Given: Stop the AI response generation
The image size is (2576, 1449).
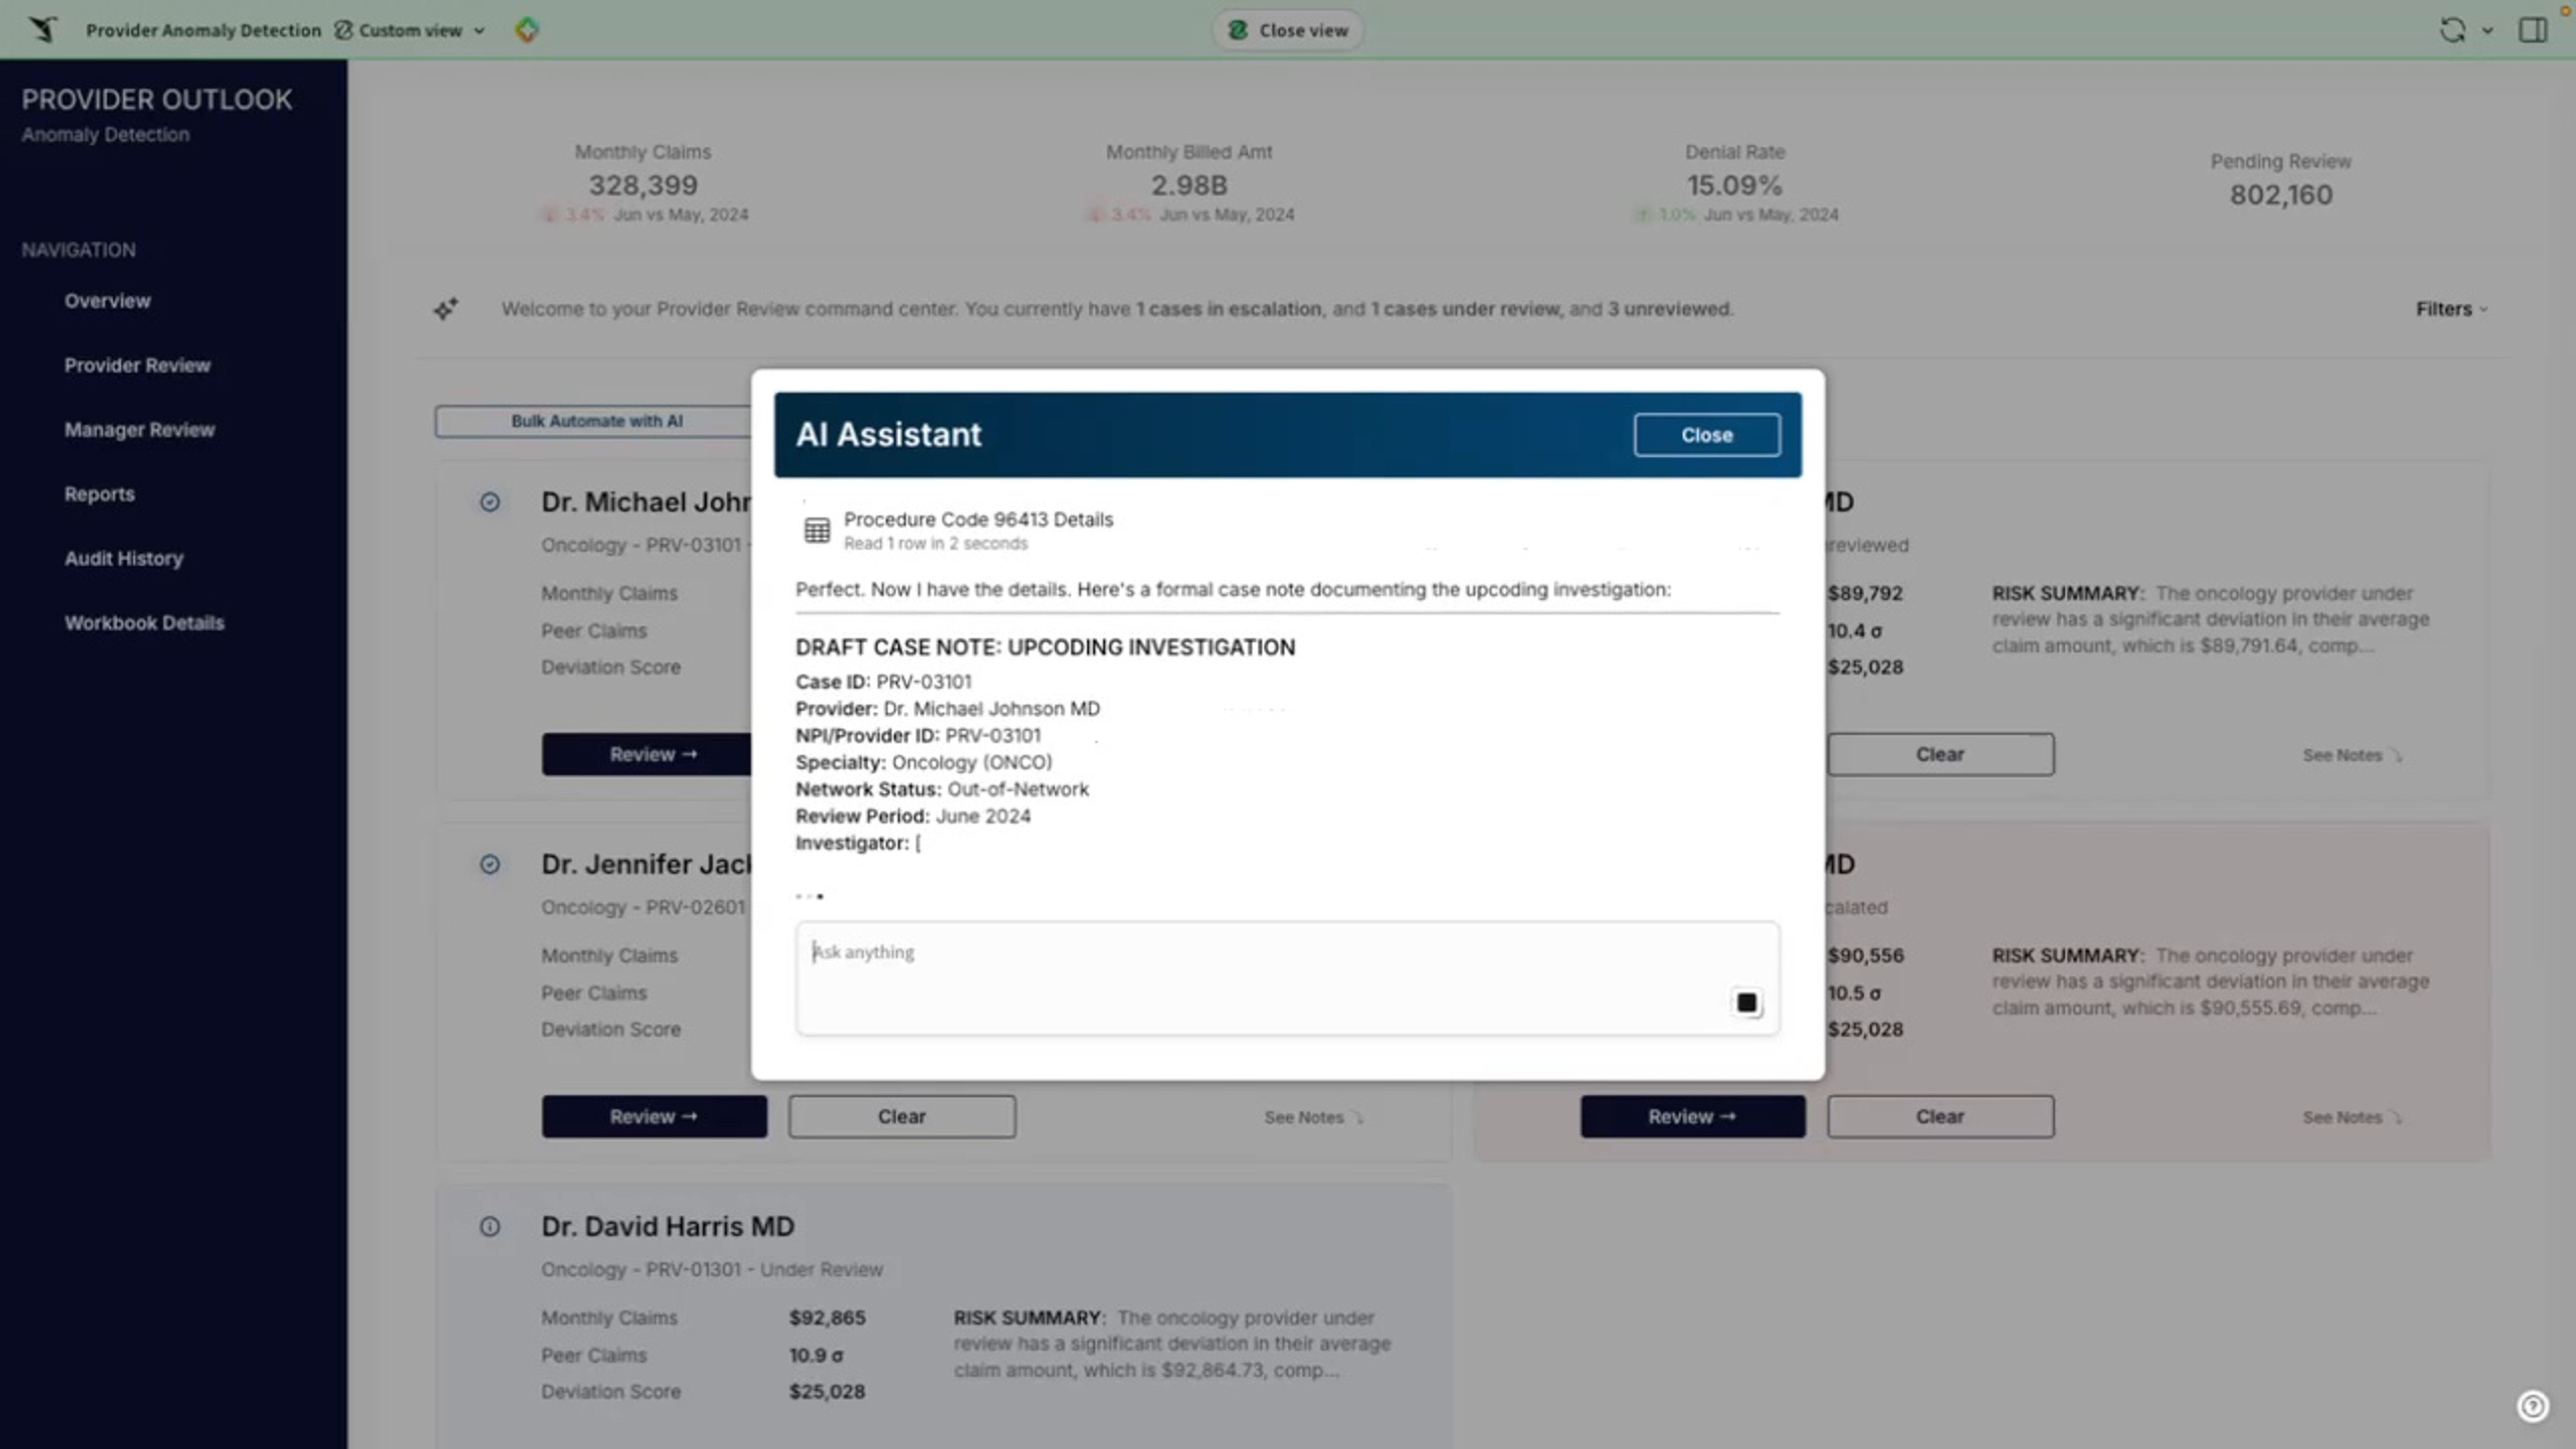Looking at the screenshot, I should click(x=1746, y=1003).
